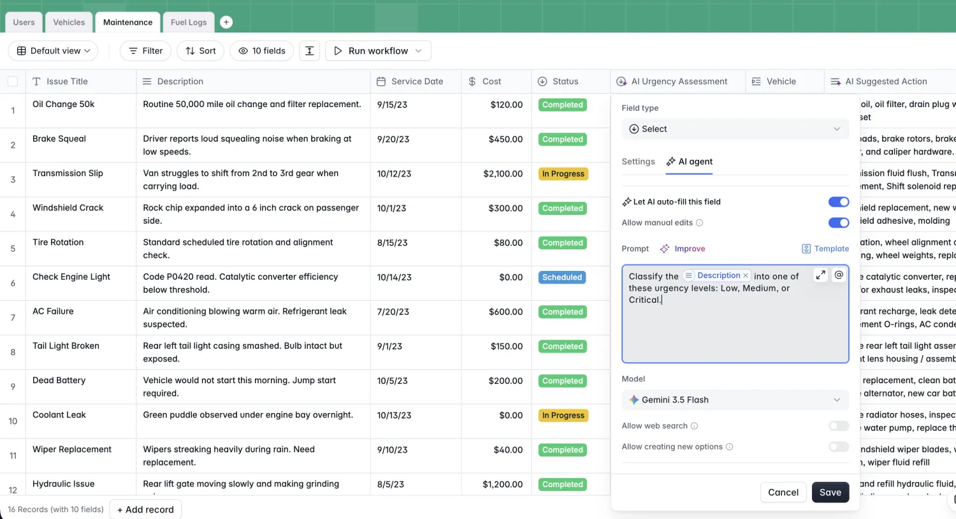This screenshot has width=956, height=519.
Task: Click the Coolant Leak issue title
Action: [59, 415]
